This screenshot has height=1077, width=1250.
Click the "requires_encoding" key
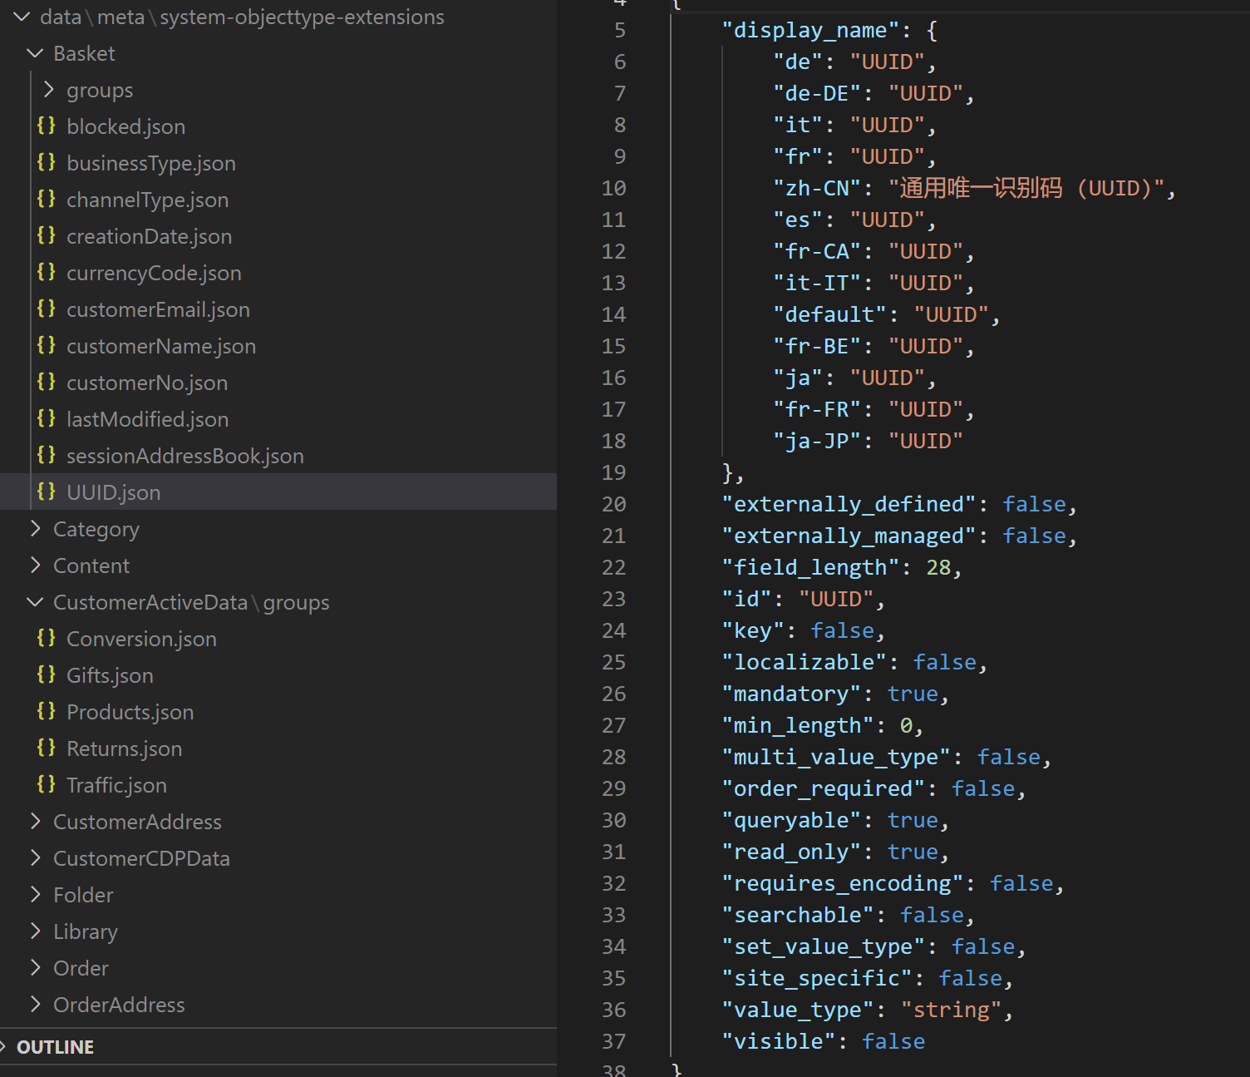pyautogui.click(x=843, y=883)
